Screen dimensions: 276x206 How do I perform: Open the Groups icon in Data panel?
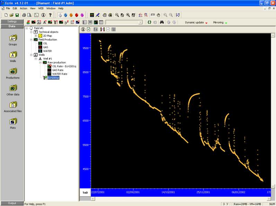12,38
